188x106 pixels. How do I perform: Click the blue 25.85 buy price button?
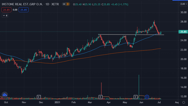click(24, 10)
